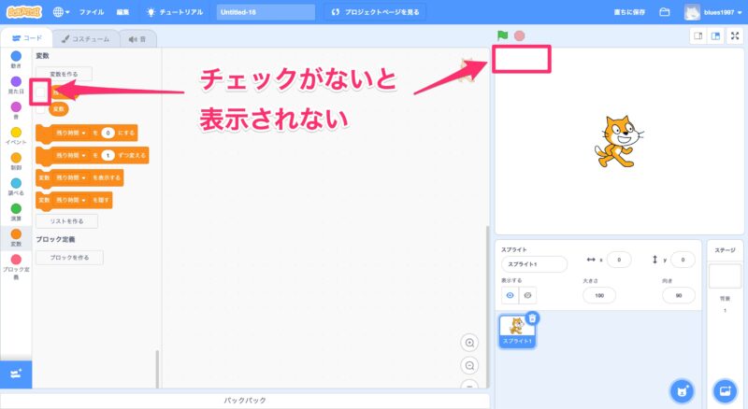
Task: Expand 残り時間 dropdown in the にする block
Action: (77, 134)
